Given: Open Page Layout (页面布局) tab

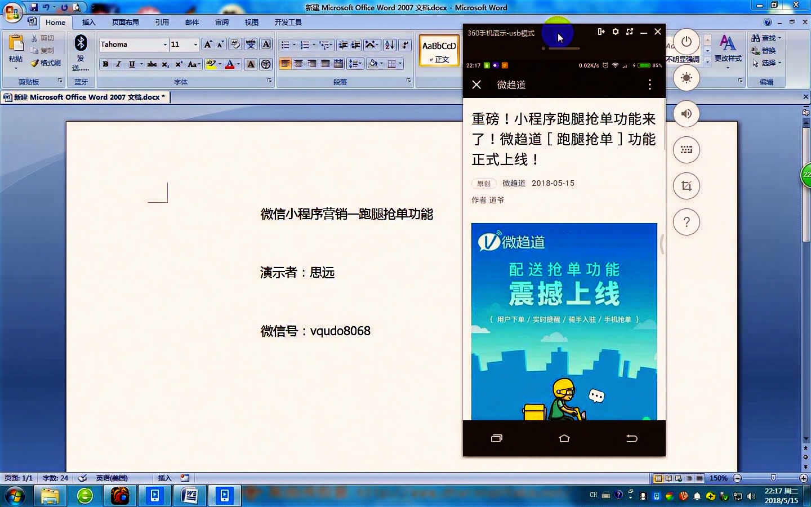Looking at the screenshot, I should point(125,23).
